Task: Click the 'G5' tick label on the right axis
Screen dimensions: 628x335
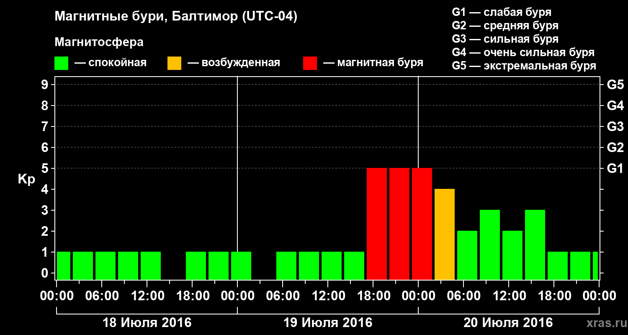Action: (615, 85)
